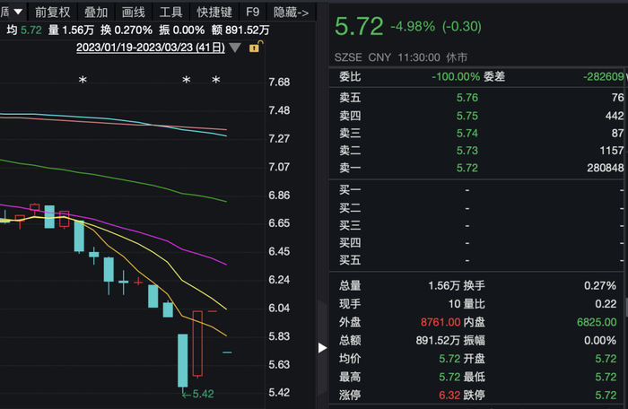This screenshot has height=409, width=628.
Task: Click 隐藏-> to hide the panel
Action: [x=291, y=13]
